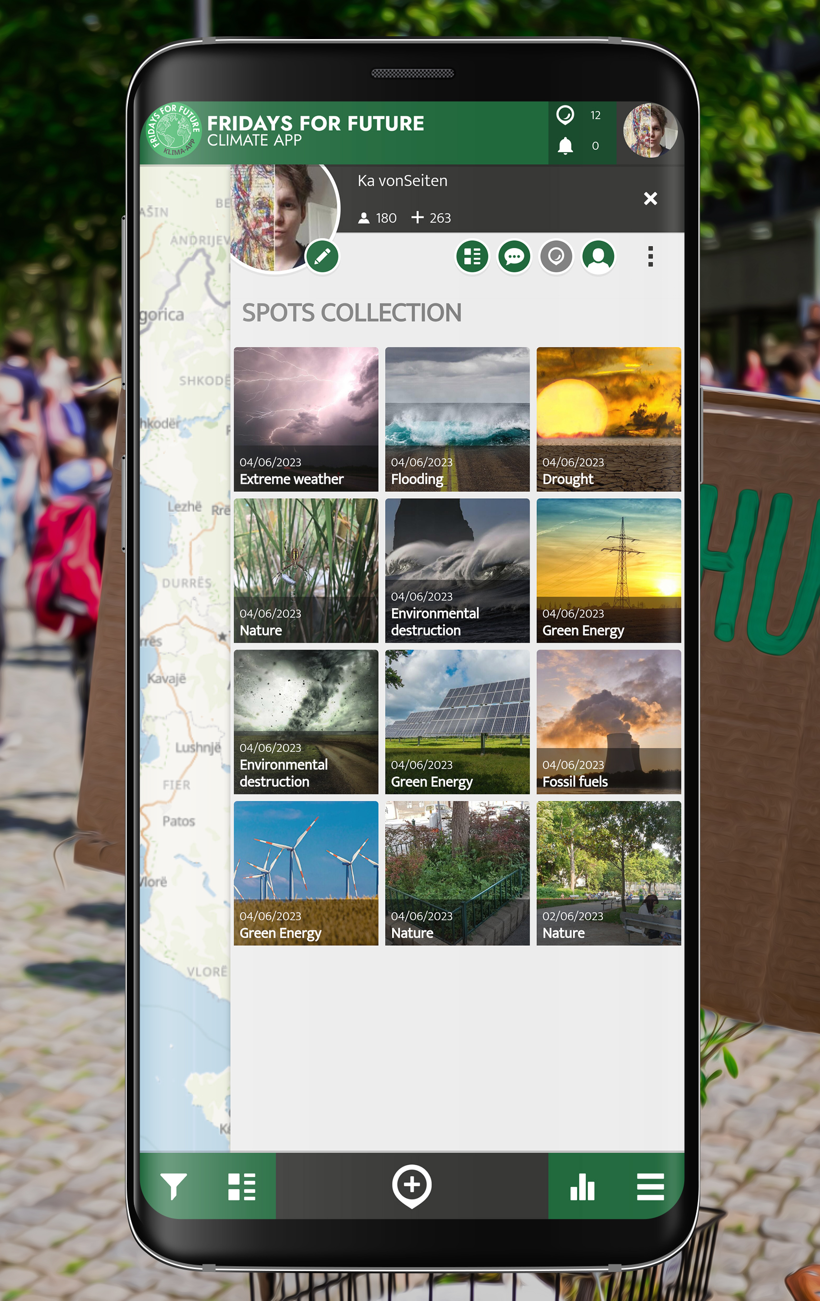Select the grey ring activity icon
820x1301 pixels.
pos(556,256)
